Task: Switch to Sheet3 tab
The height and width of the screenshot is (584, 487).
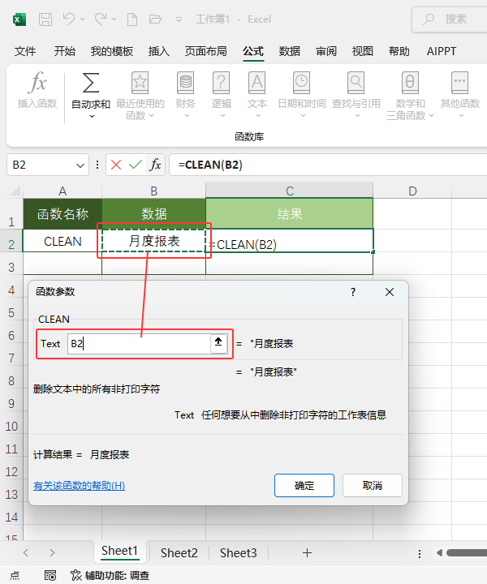Action: [238, 552]
